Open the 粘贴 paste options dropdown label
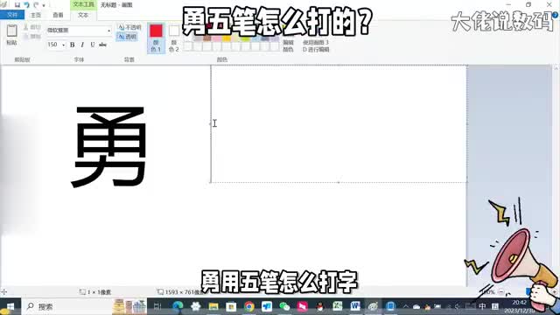Image resolution: width=560 pixels, height=315 pixels. click(11, 43)
